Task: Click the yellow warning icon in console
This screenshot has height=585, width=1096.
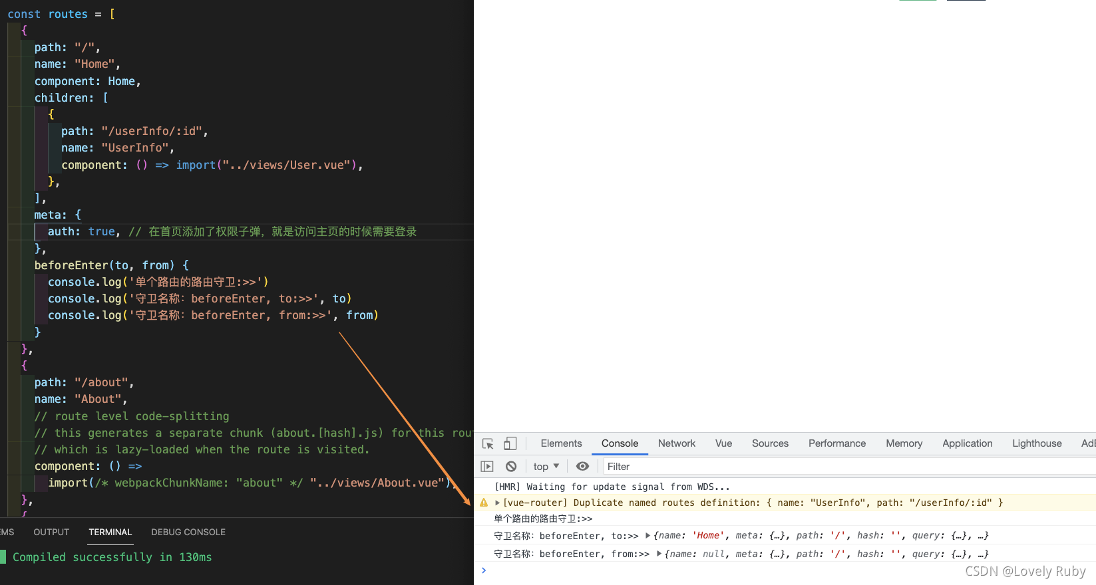Action: [484, 503]
